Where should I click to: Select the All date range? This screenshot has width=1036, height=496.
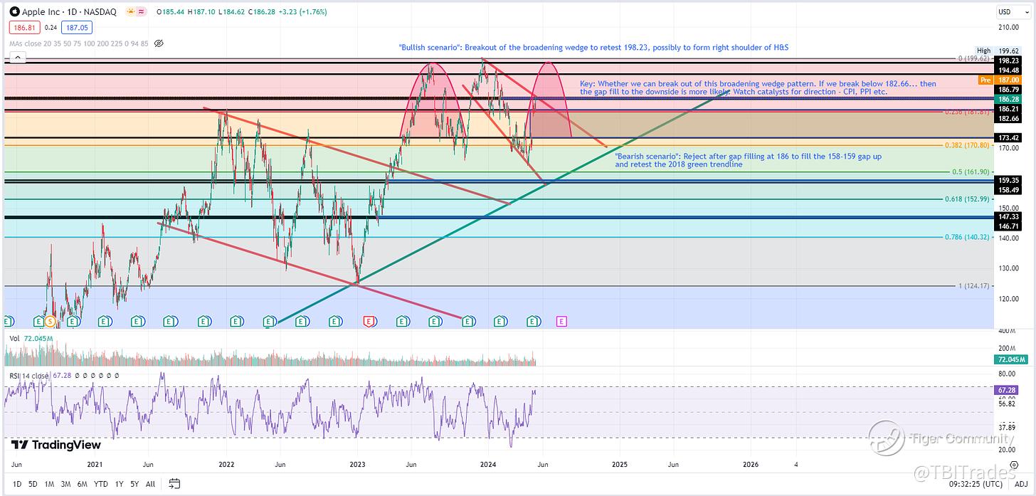[150, 484]
